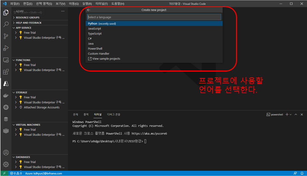Image resolution: width=307 pixels, height=176 pixels.
Task: Open the Source Control view
Action: [x=6, y=36]
